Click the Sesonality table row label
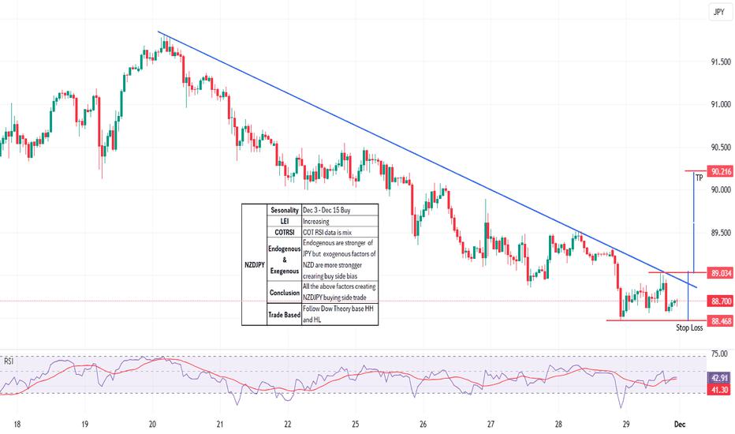Screen dimensions: 735x434 tap(285, 210)
